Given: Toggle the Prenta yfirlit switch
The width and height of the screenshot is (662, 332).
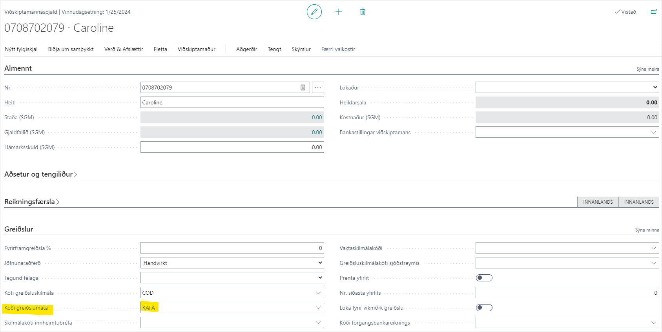Looking at the screenshot, I should pos(484,278).
